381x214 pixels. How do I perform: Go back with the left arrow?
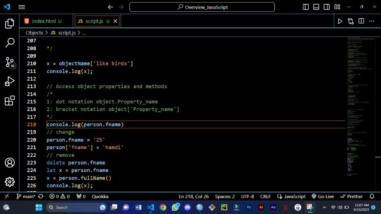pos(110,7)
